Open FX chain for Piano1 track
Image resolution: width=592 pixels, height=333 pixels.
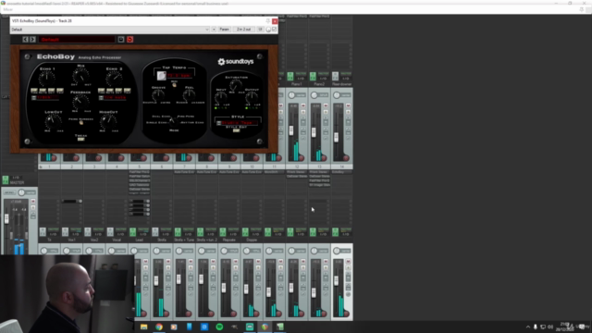tap(290, 76)
